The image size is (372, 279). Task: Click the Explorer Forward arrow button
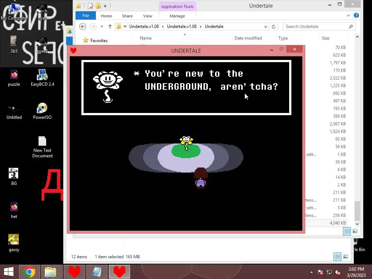(x=93, y=26)
